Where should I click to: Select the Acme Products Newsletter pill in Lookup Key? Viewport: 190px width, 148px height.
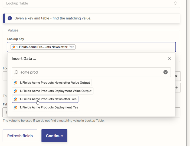pyautogui.click(x=43, y=47)
